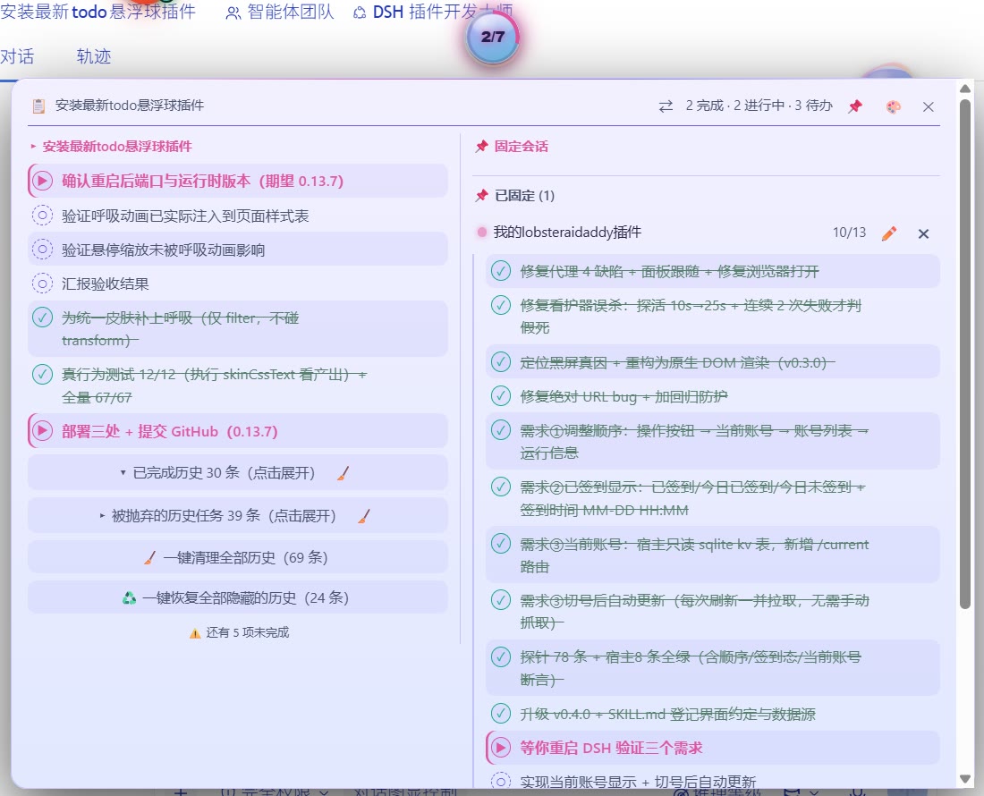Image resolution: width=984 pixels, height=796 pixels.
Task: Toggle status of 验证呼吸动画已实际注入到页面样式表
Action: point(42,216)
